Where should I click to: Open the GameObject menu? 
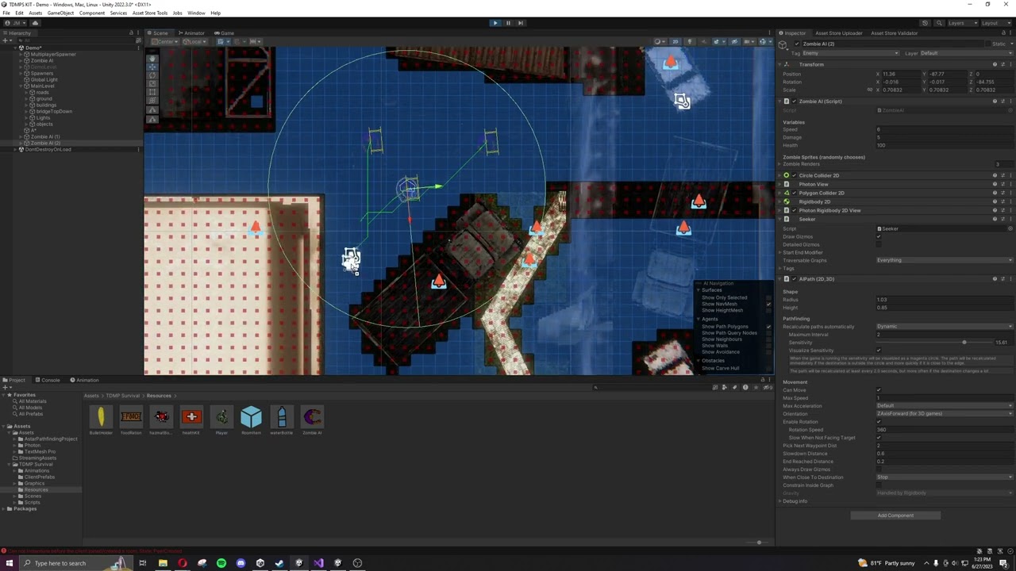point(62,13)
